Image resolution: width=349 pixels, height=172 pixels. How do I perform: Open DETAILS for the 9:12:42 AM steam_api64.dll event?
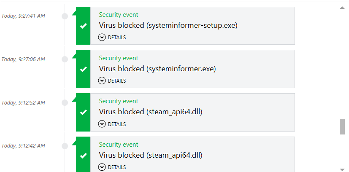(x=112, y=167)
